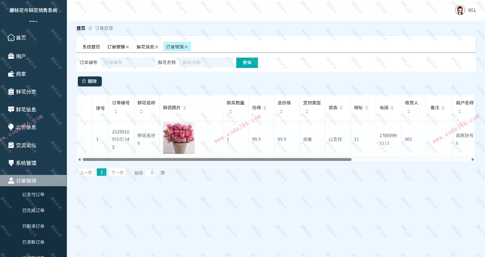Open the 公告信息 announcements section
The height and width of the screenshot is (257, 485).
click(x=11, y=127)
